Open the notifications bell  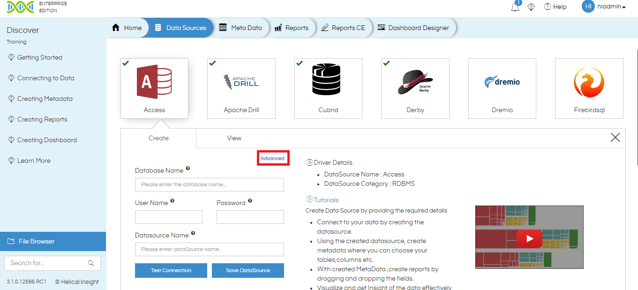click(x=515, y=7)
